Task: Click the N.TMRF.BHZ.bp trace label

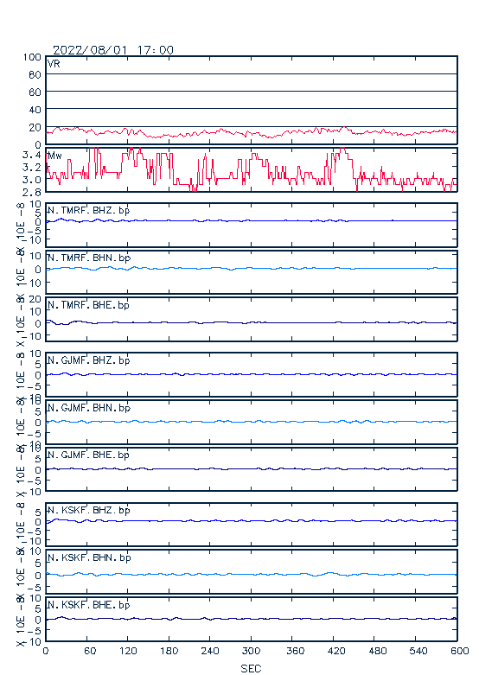Action: tap(88, 211)
